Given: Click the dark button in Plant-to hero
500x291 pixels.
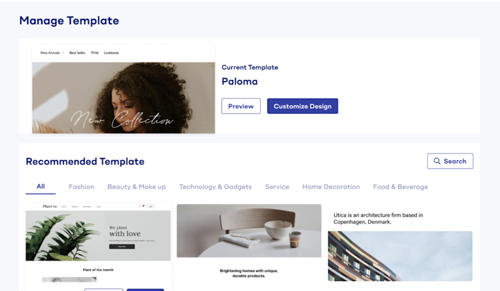Looking at the screenshot, I should [x=122, y=247].
